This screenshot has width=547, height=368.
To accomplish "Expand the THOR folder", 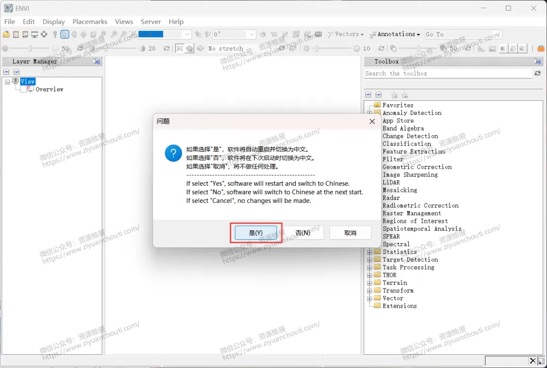I will point(369,275).
